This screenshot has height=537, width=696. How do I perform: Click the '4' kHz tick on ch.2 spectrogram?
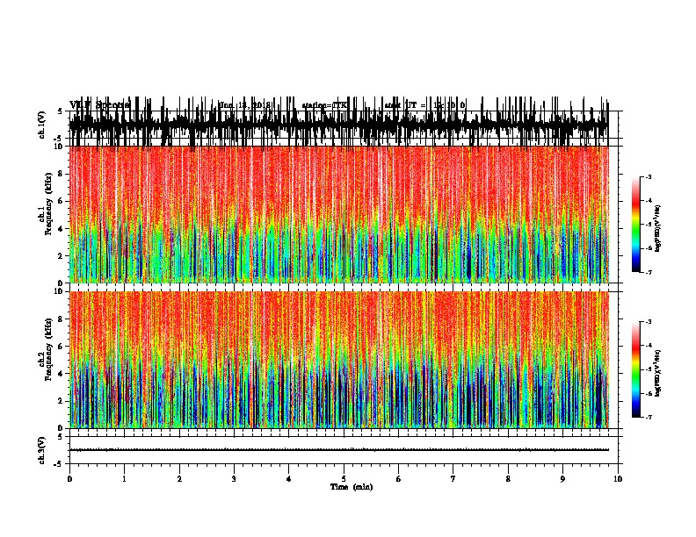pyautogui.click(x=62, y=374)
